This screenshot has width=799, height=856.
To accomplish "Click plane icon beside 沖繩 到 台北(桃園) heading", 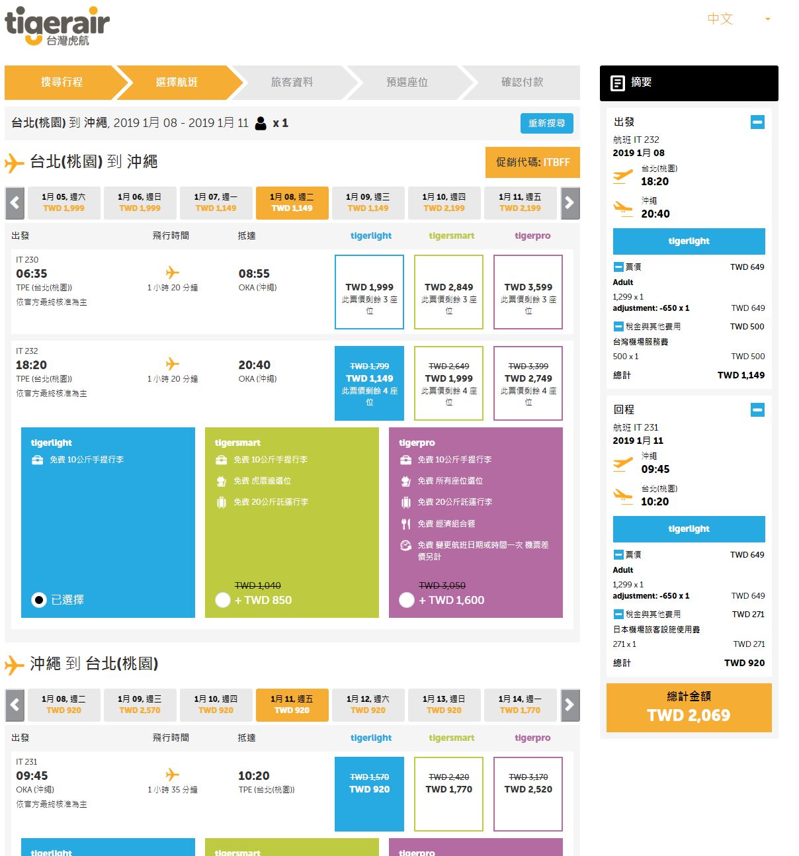I will (x=15, y=665).
